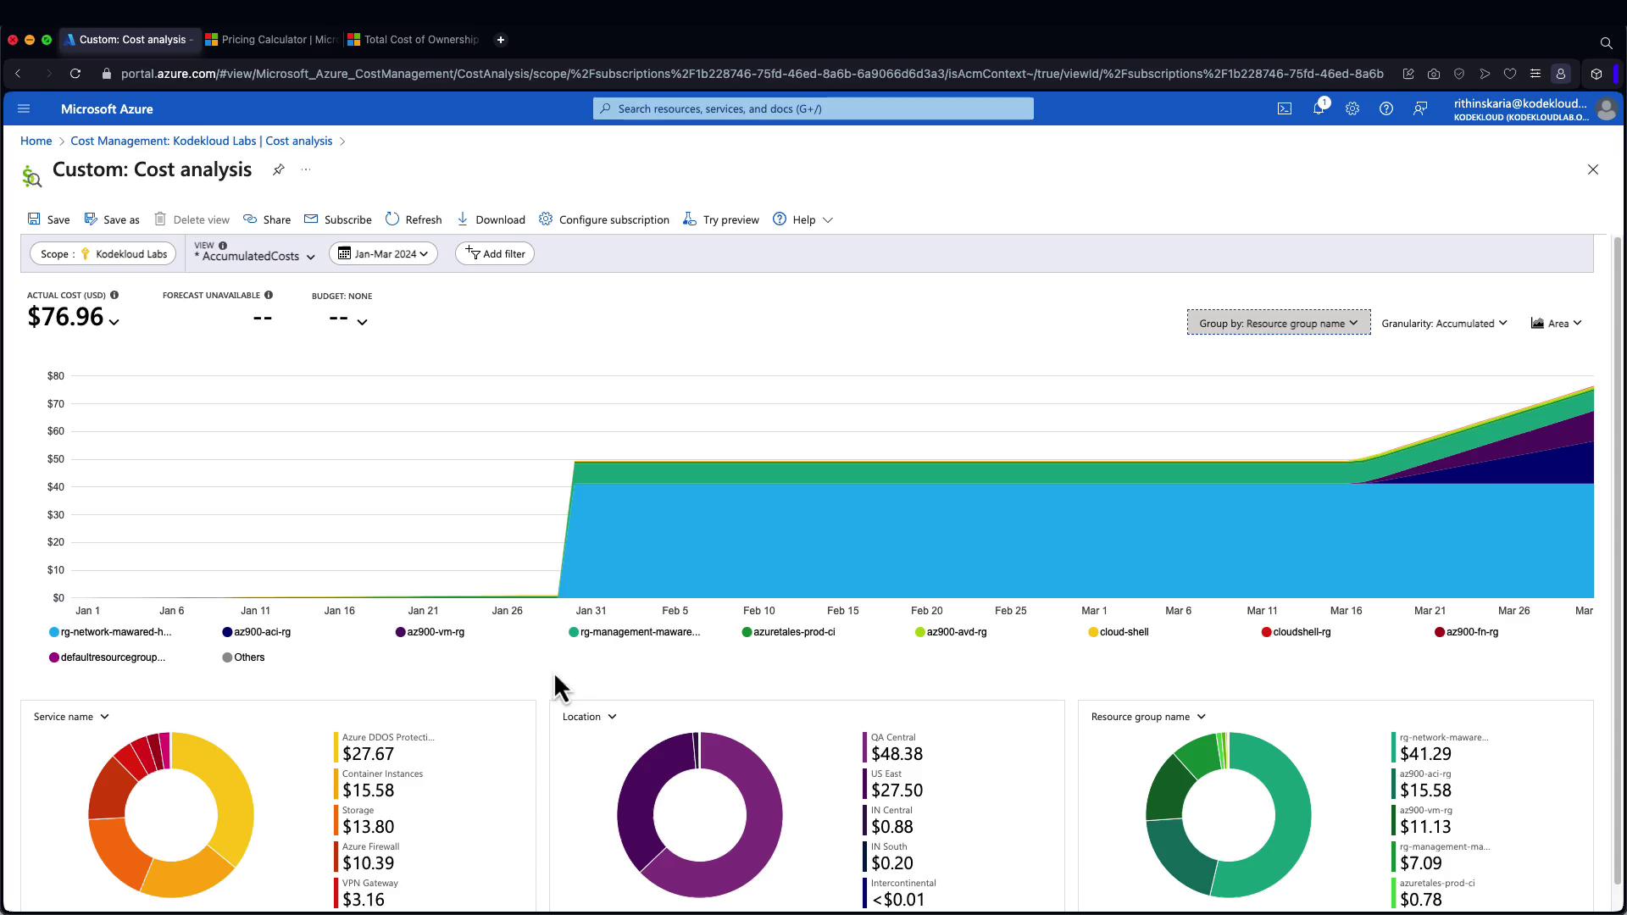Go to the Home breadcrumb link
The image size is (1627, 915).
point(36,141)
